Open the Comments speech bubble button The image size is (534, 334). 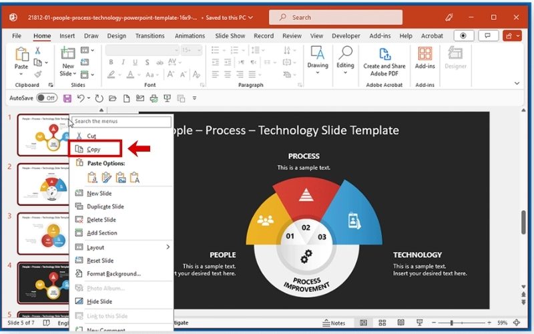(x=488, y=36)
